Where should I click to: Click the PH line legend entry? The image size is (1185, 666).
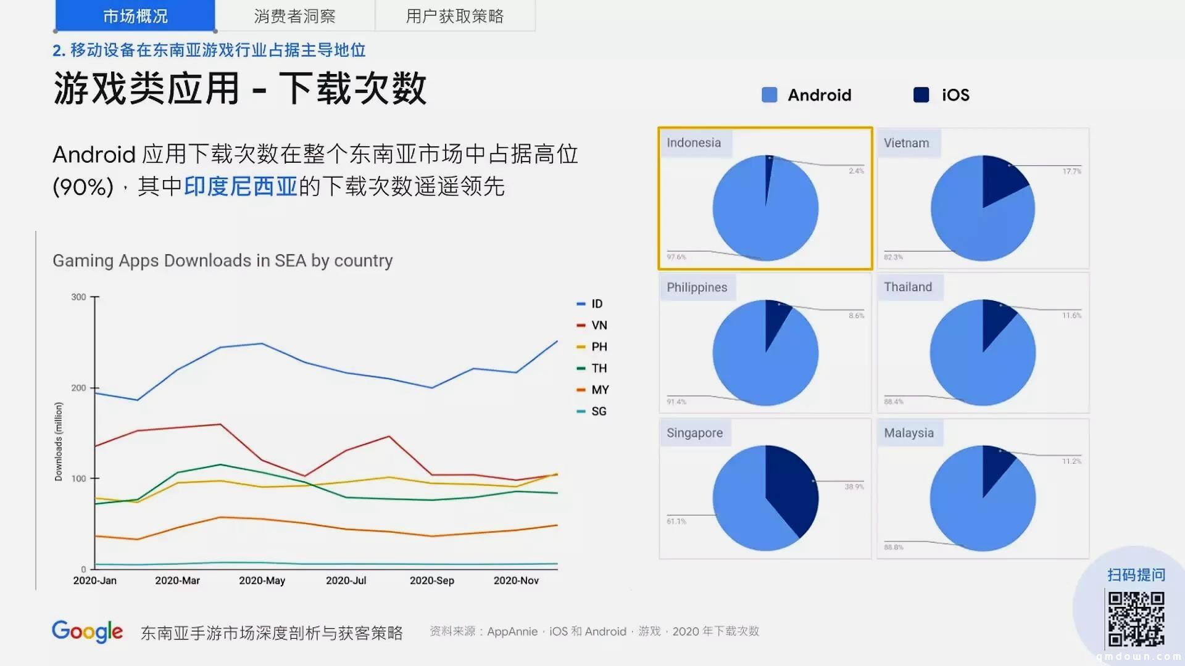(x=592, y=347)
